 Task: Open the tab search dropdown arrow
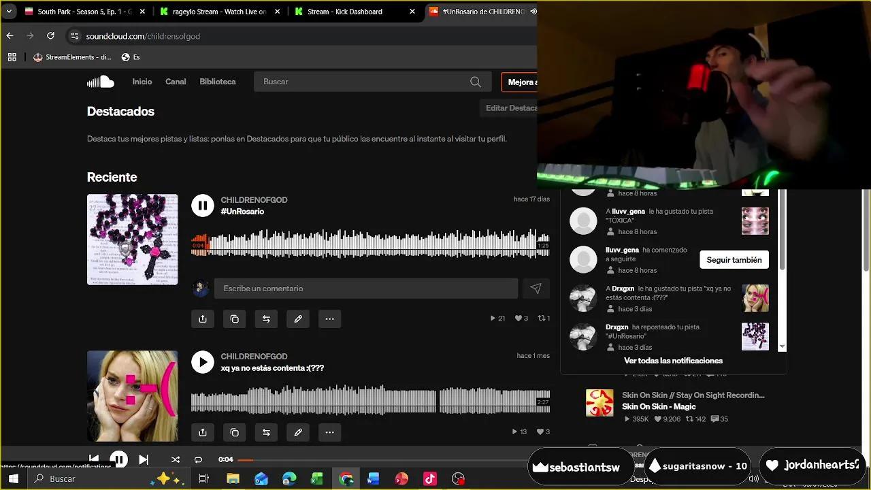coord(9,12)
